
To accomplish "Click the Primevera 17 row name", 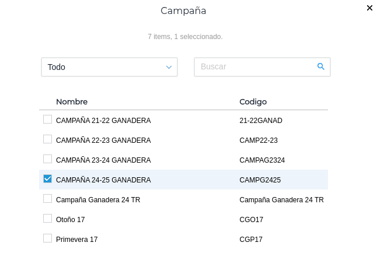I will coord(76,239).
